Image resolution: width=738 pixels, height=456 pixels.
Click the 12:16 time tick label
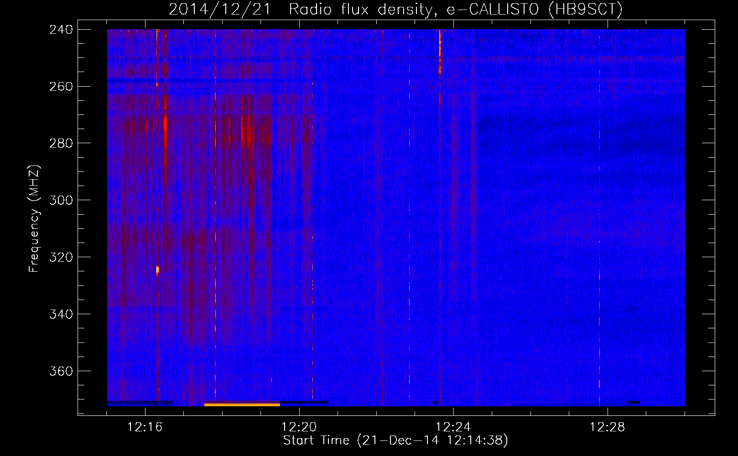(145, 427)
